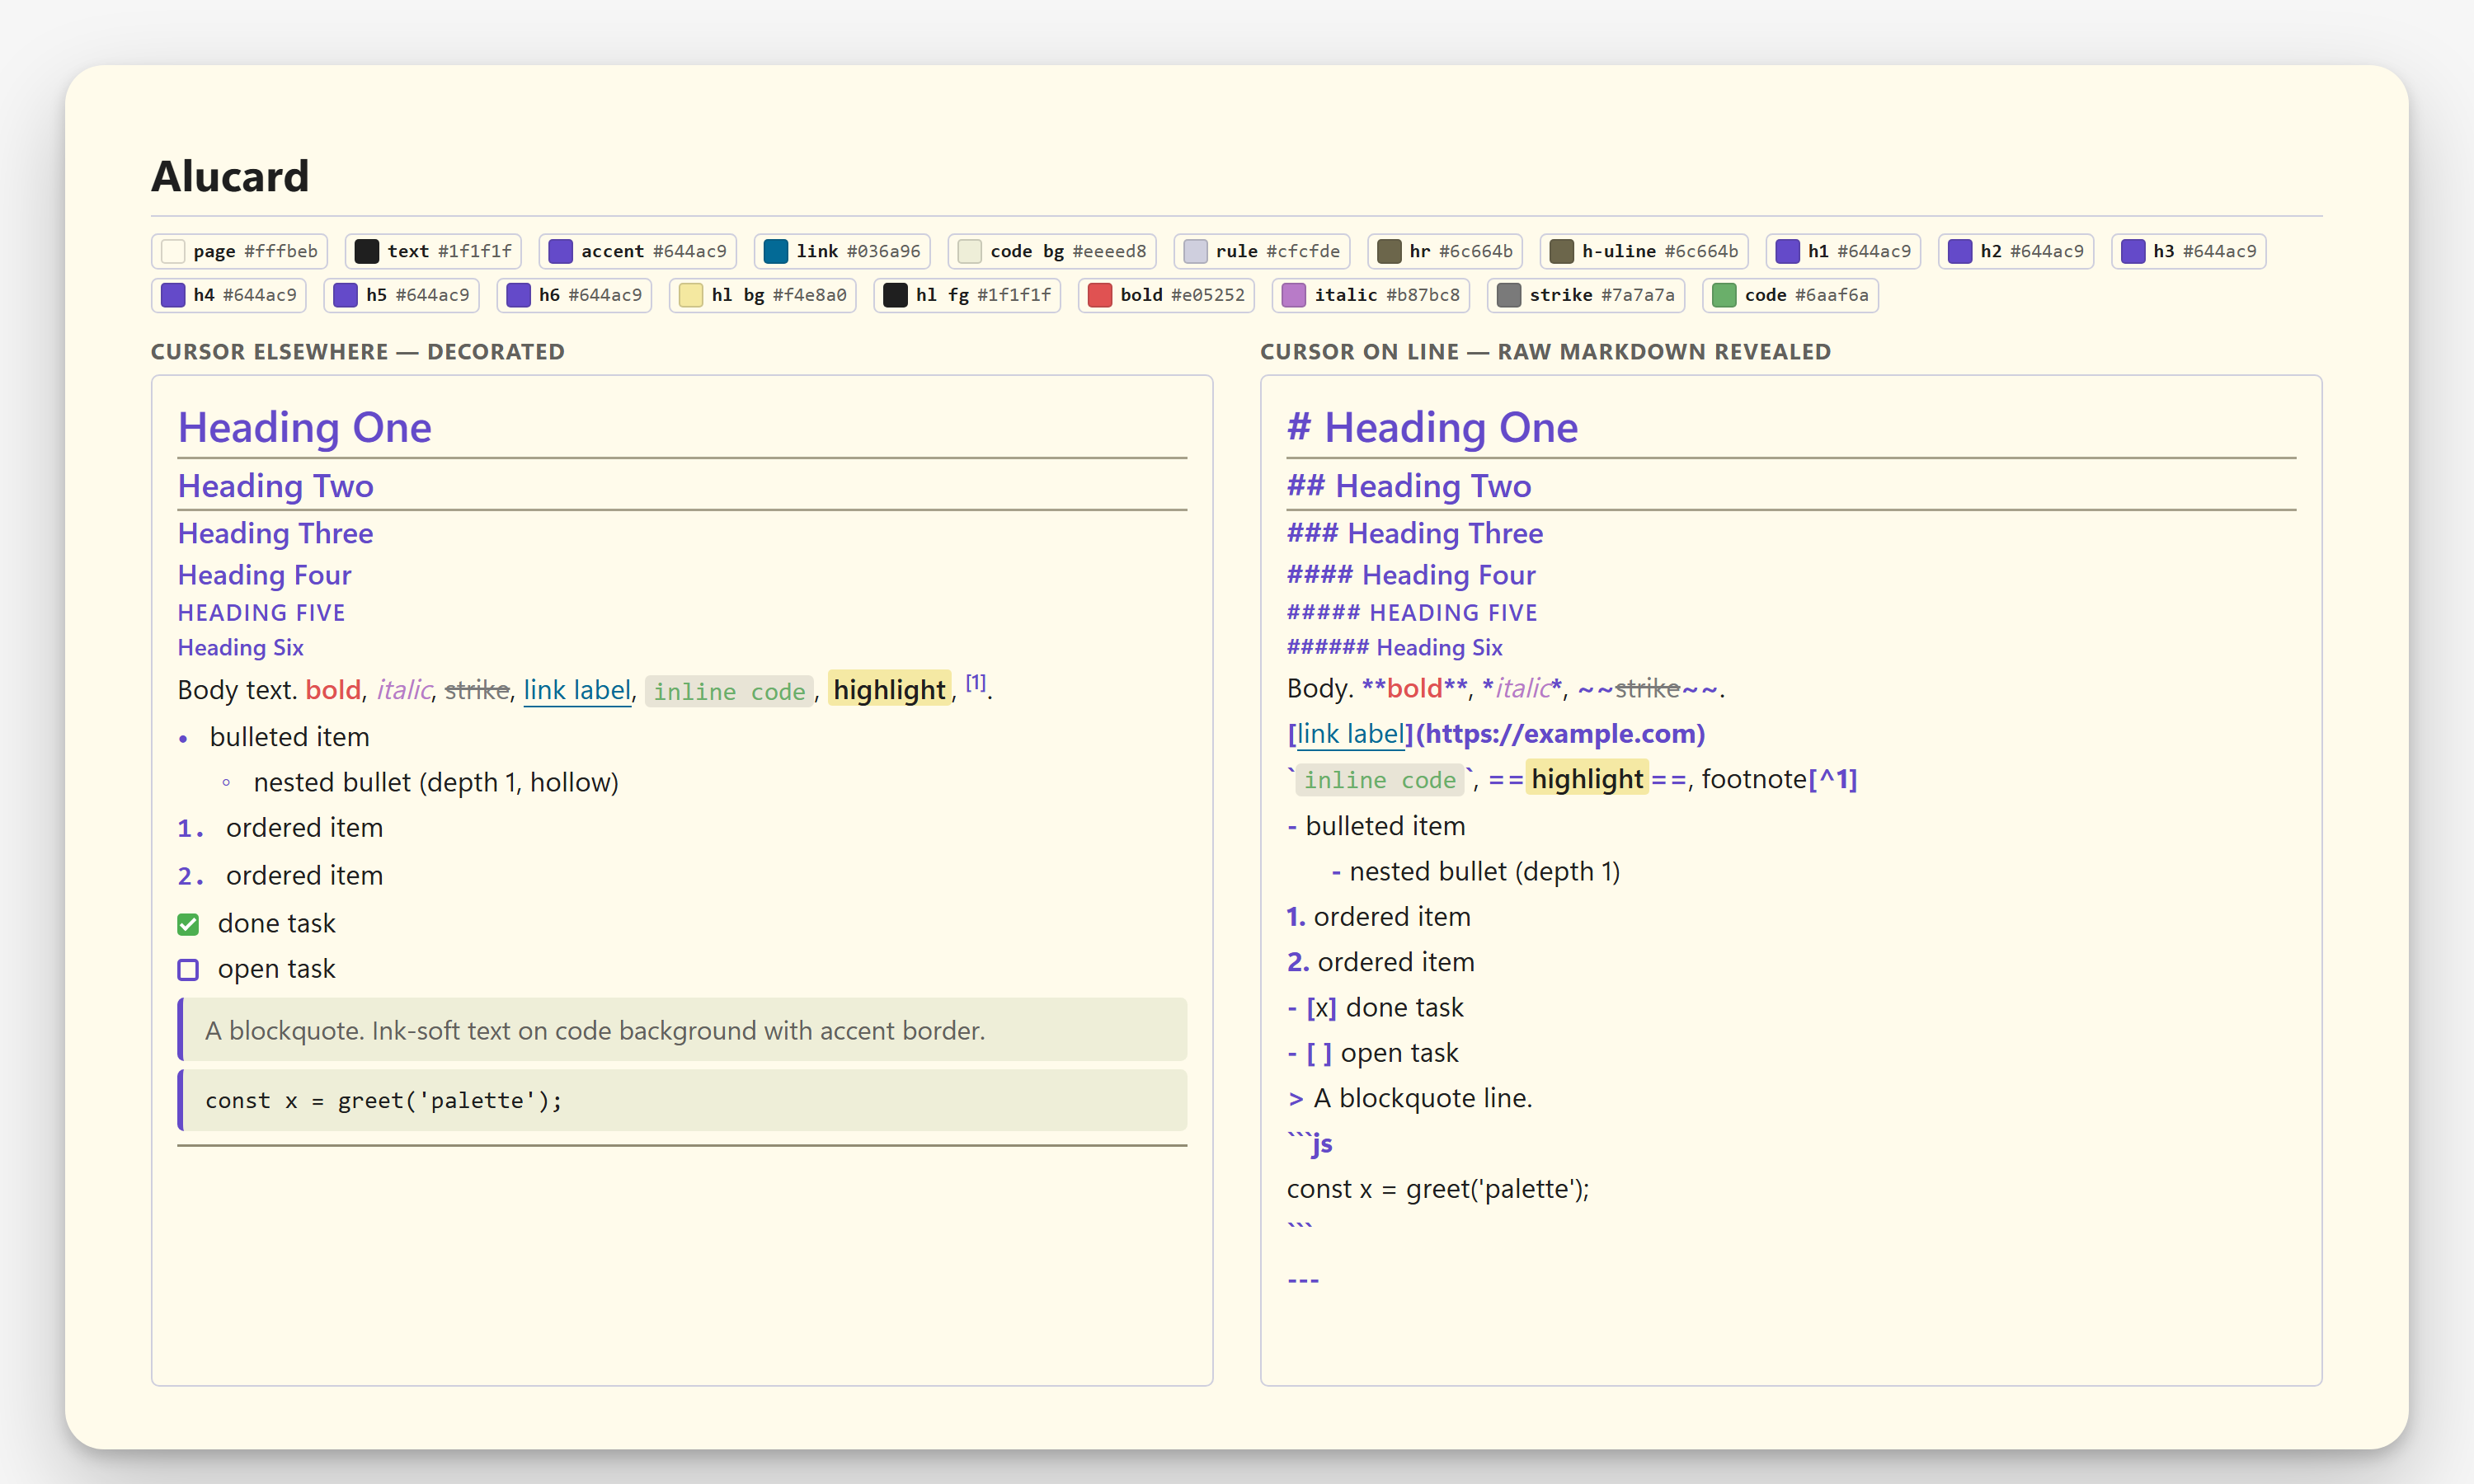The height and width of the screenshot is (1484, 2474).
Task: Click the decorated 'Heading Six' heading
Action: click(x=241, y=648)
